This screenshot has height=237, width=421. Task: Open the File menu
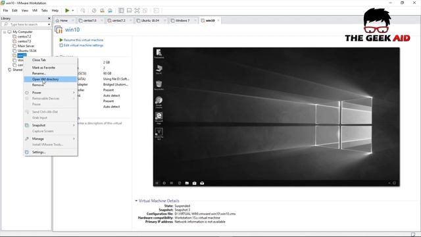point(5,11)
